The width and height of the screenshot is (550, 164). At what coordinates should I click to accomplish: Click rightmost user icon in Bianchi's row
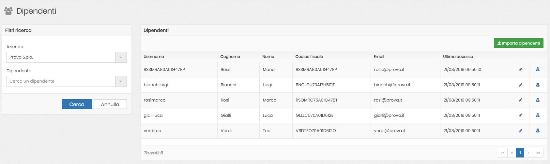coord(538,85)
